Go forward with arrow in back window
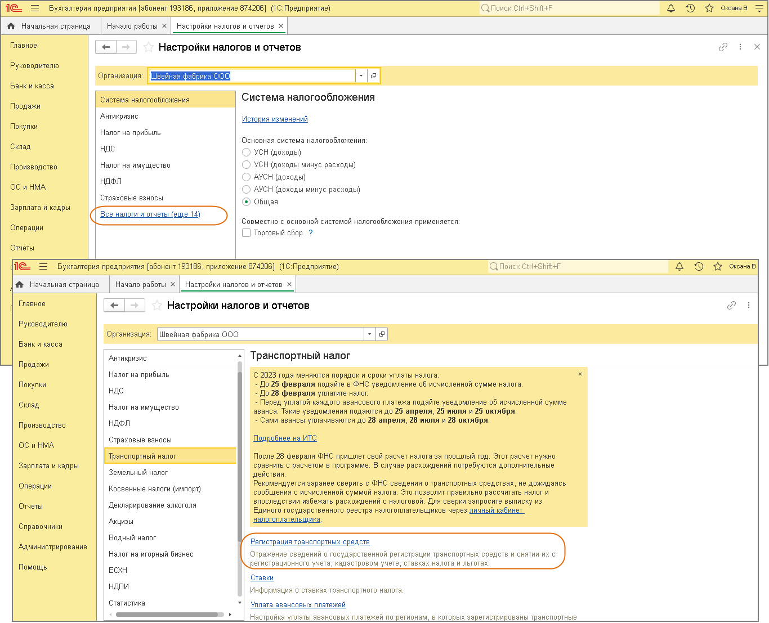This screenshot has width=769, height=623. [126, 47]
